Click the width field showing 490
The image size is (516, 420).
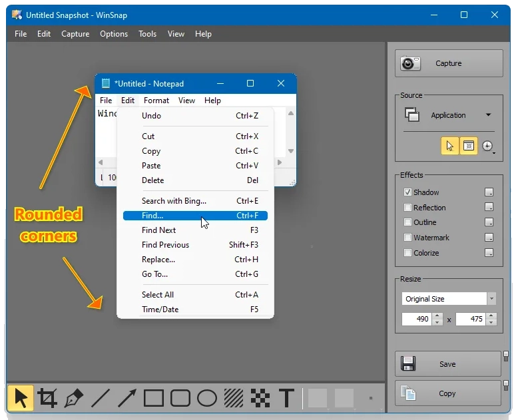417,319
